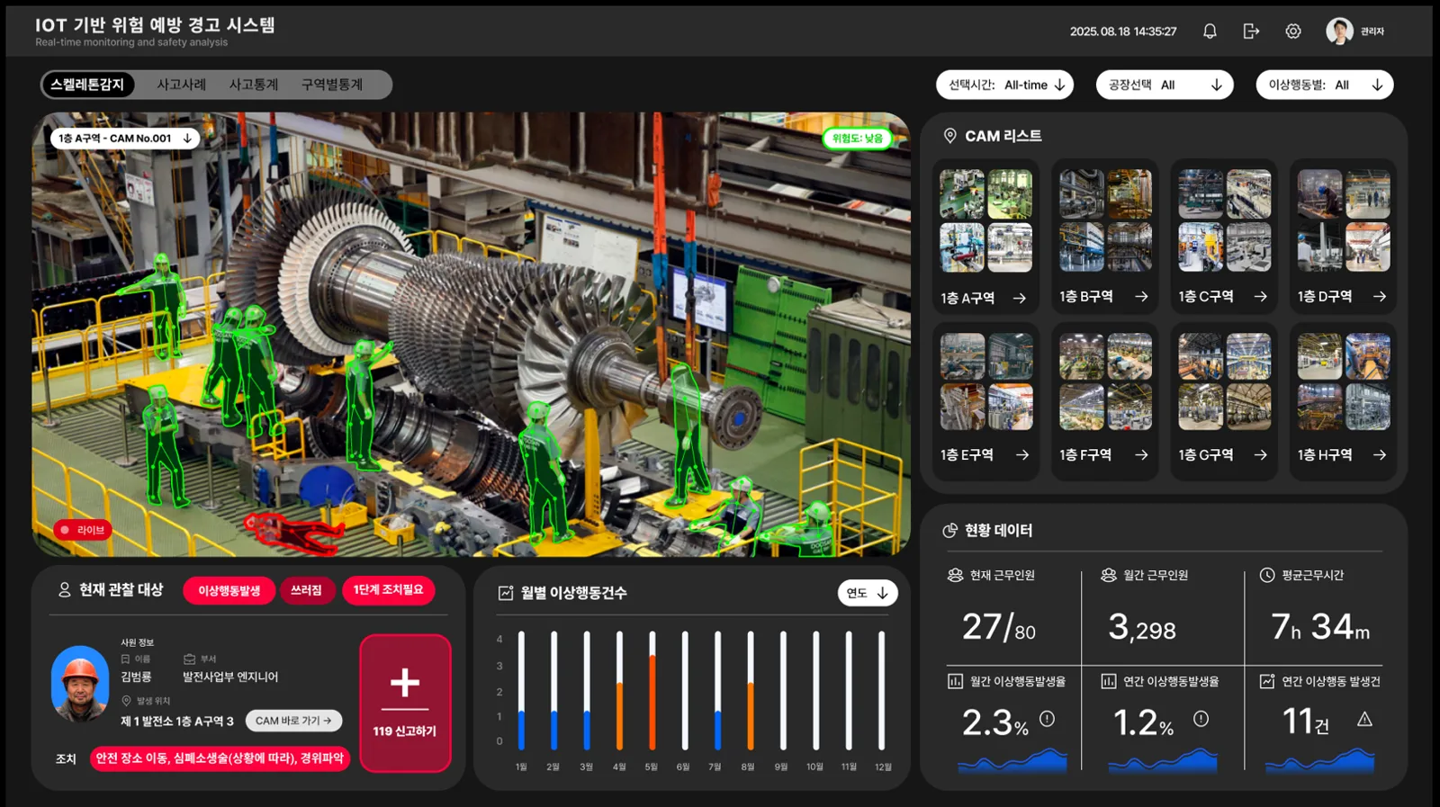Click the May orange bar in chart
This screenshot has width=1440, height=807.
pos(652,702)
